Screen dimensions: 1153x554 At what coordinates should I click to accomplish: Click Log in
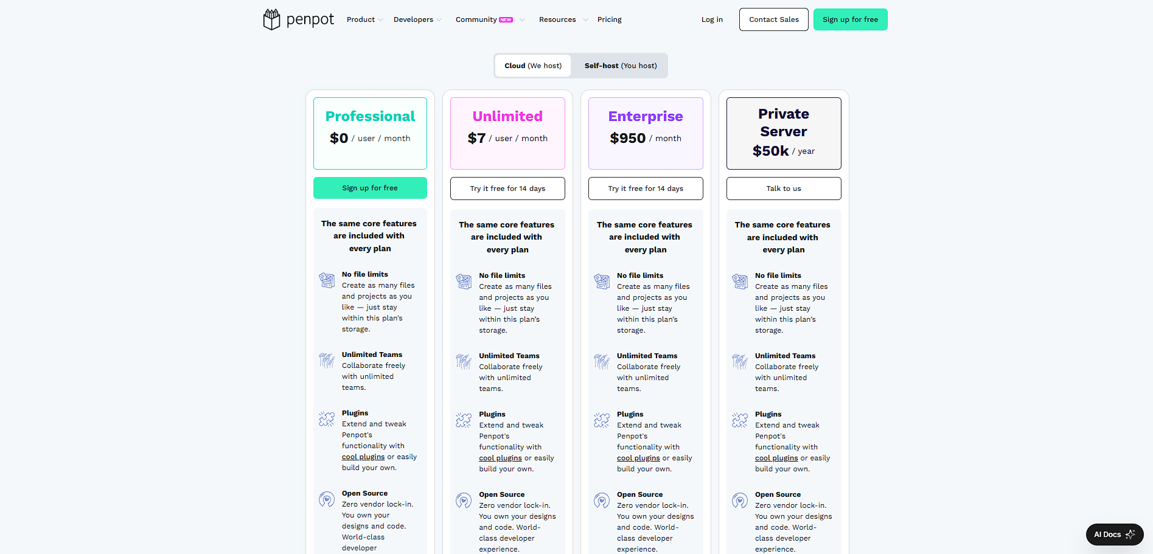tap(712, 19)
